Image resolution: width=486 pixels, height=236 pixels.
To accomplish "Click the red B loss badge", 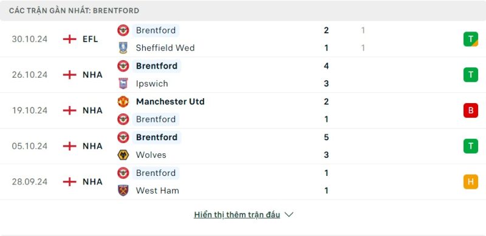I will click(470, 110).
